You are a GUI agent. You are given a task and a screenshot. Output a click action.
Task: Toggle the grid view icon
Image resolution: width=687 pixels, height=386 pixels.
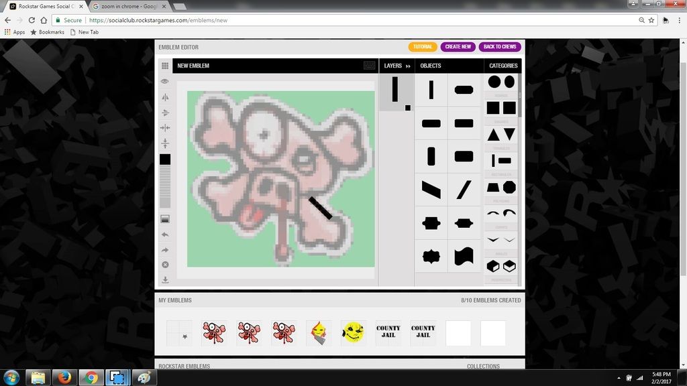(x=165, y=66)
